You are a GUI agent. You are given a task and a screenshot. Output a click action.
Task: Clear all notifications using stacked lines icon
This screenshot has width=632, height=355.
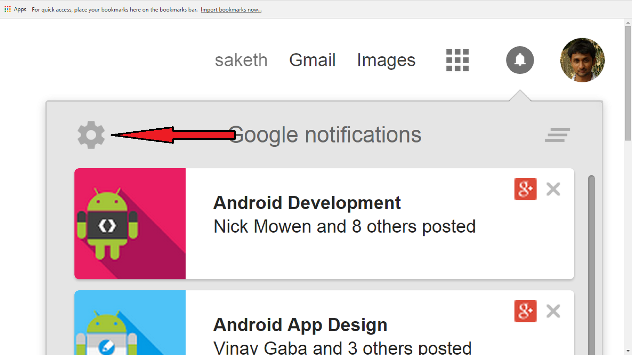(x=557, y=135)
